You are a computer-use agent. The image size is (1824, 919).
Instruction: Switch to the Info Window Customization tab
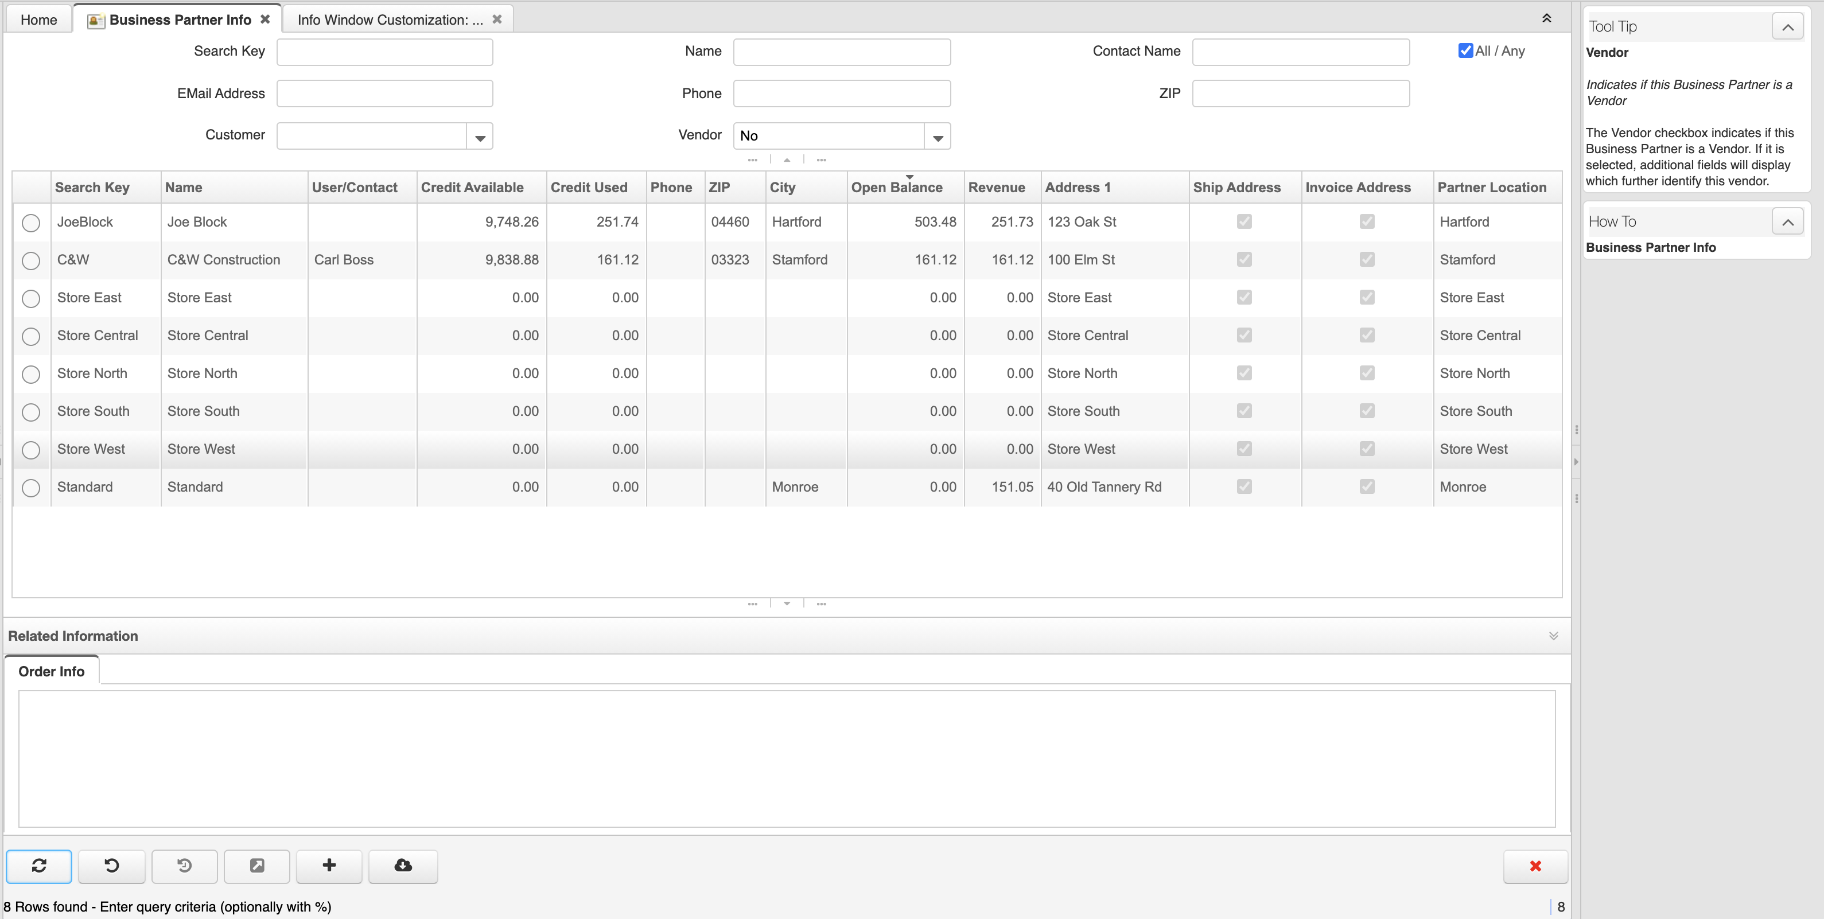[390, 20]
